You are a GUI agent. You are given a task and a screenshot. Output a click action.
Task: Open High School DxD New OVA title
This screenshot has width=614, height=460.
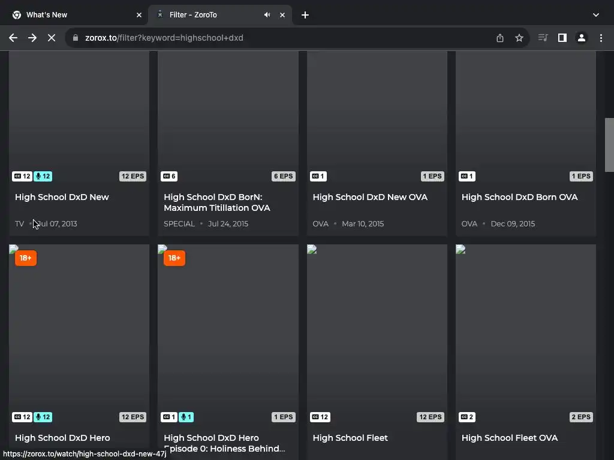[x=370, y=197]
